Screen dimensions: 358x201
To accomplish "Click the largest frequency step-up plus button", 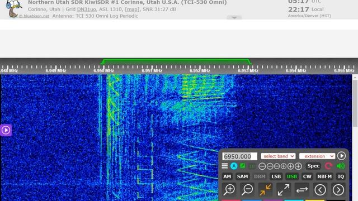I will 298,166.
